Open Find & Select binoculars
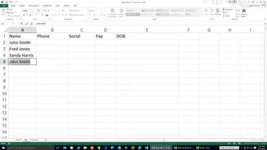The image size is (267, 150). point(244,13)
